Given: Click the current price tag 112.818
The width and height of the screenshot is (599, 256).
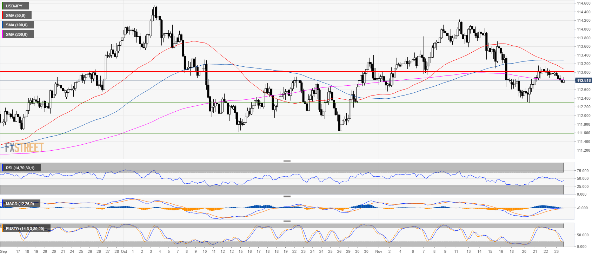Looking at the screenshot, I should [584, 80].
